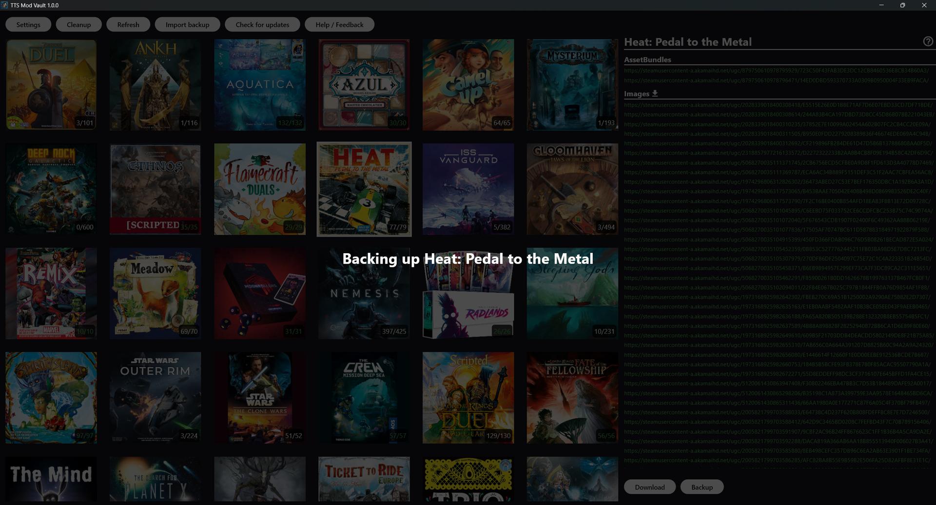Refresh the mod list
Image resolution: width=936 pixels, height=505 pixels.
[128, 24]
